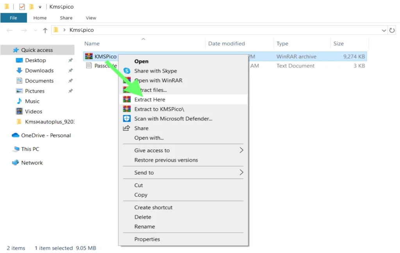400x253 pixels.
Task: Select the Skype icon beside Share with Skype
Action: (126, 71)
